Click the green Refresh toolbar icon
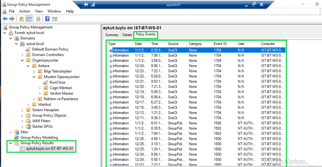 click(x=38, y=19)
